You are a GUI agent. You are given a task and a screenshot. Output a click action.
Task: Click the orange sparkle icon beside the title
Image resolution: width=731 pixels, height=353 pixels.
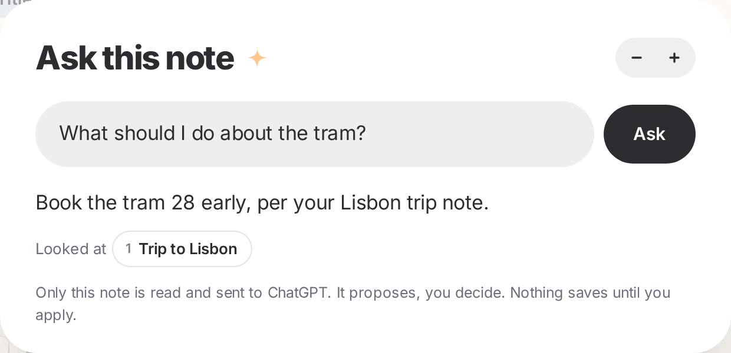point(257,58)
